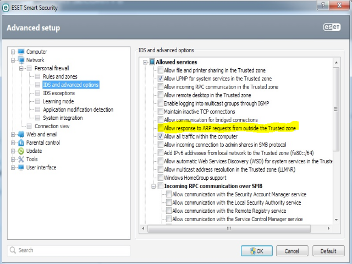Check communication with Service Control Manager service
The width and height of the screenshot is (352, 264).
click(169, 219)
